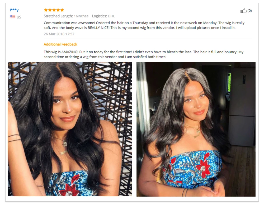
Task: Click the Logistics DHL label
Action: tap(103, 16)
